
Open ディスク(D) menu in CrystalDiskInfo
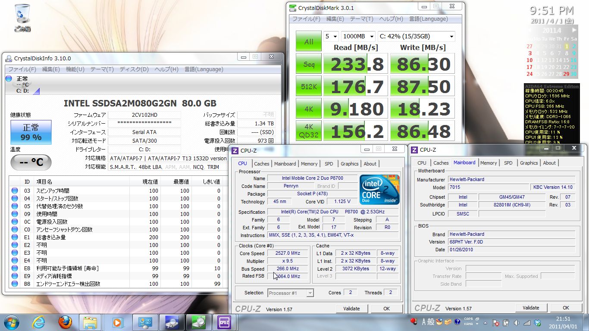(134, 69)
